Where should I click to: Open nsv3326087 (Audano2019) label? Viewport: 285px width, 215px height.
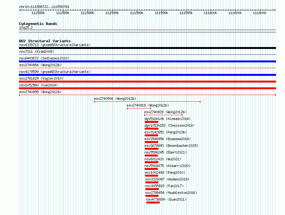(167, 179)
